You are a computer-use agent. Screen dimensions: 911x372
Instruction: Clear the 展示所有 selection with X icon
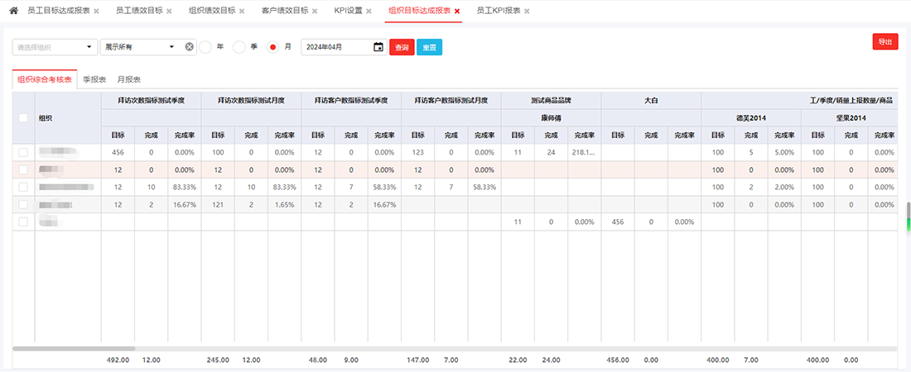pyautogui.click(x=189, y=47)
